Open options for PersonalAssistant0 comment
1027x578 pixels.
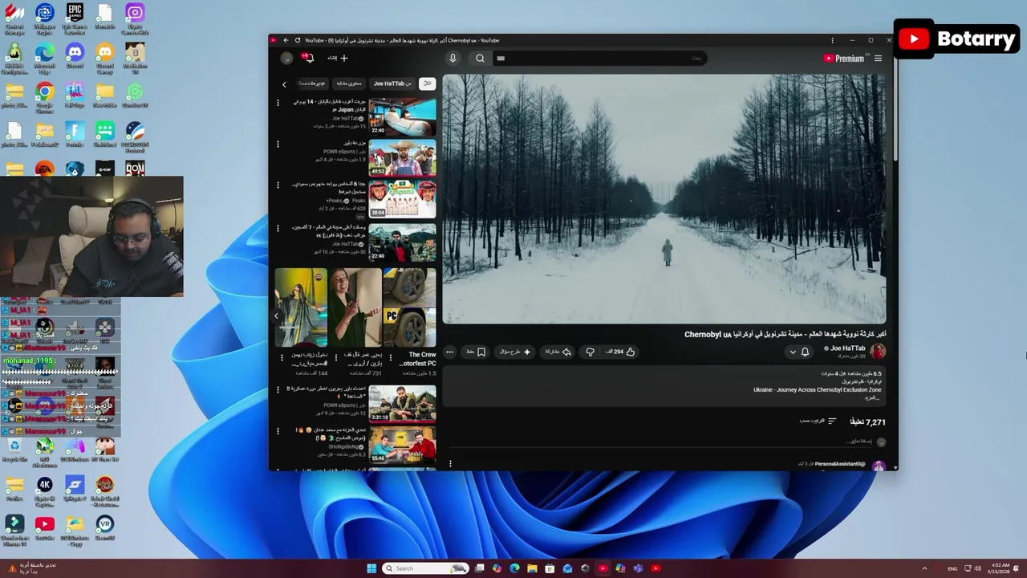[449, 463]
